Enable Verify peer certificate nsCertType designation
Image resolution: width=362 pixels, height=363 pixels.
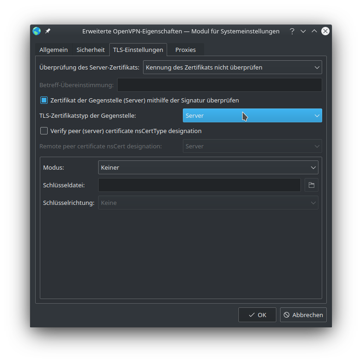click(x=44, y=131)
